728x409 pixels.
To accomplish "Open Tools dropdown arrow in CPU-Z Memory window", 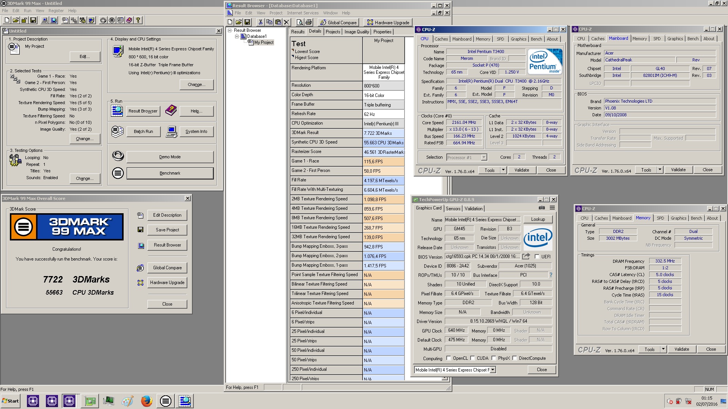I will (x=664, y=349).
